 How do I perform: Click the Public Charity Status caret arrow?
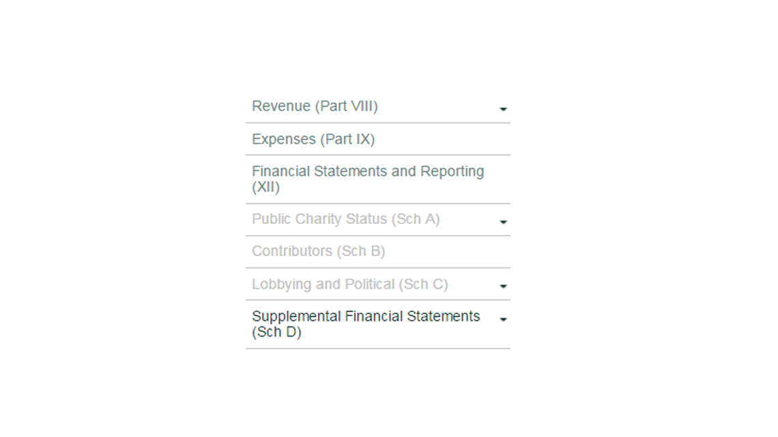click(503, 222)
